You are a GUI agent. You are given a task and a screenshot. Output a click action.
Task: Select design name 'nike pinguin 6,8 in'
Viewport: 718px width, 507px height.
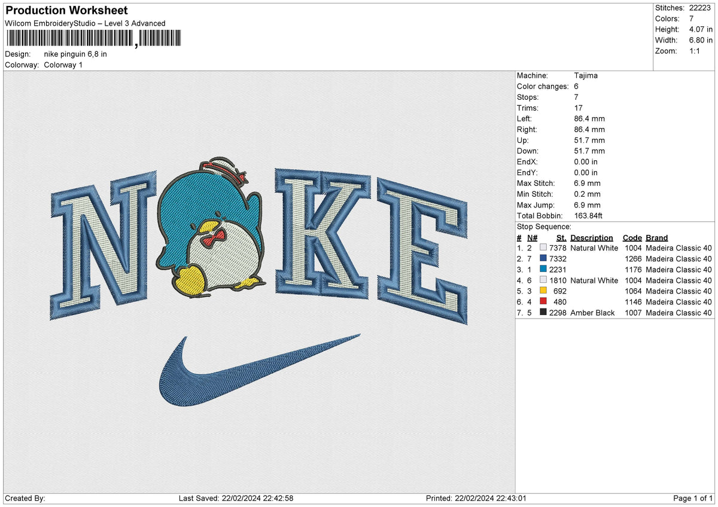[x=75, y=54]
